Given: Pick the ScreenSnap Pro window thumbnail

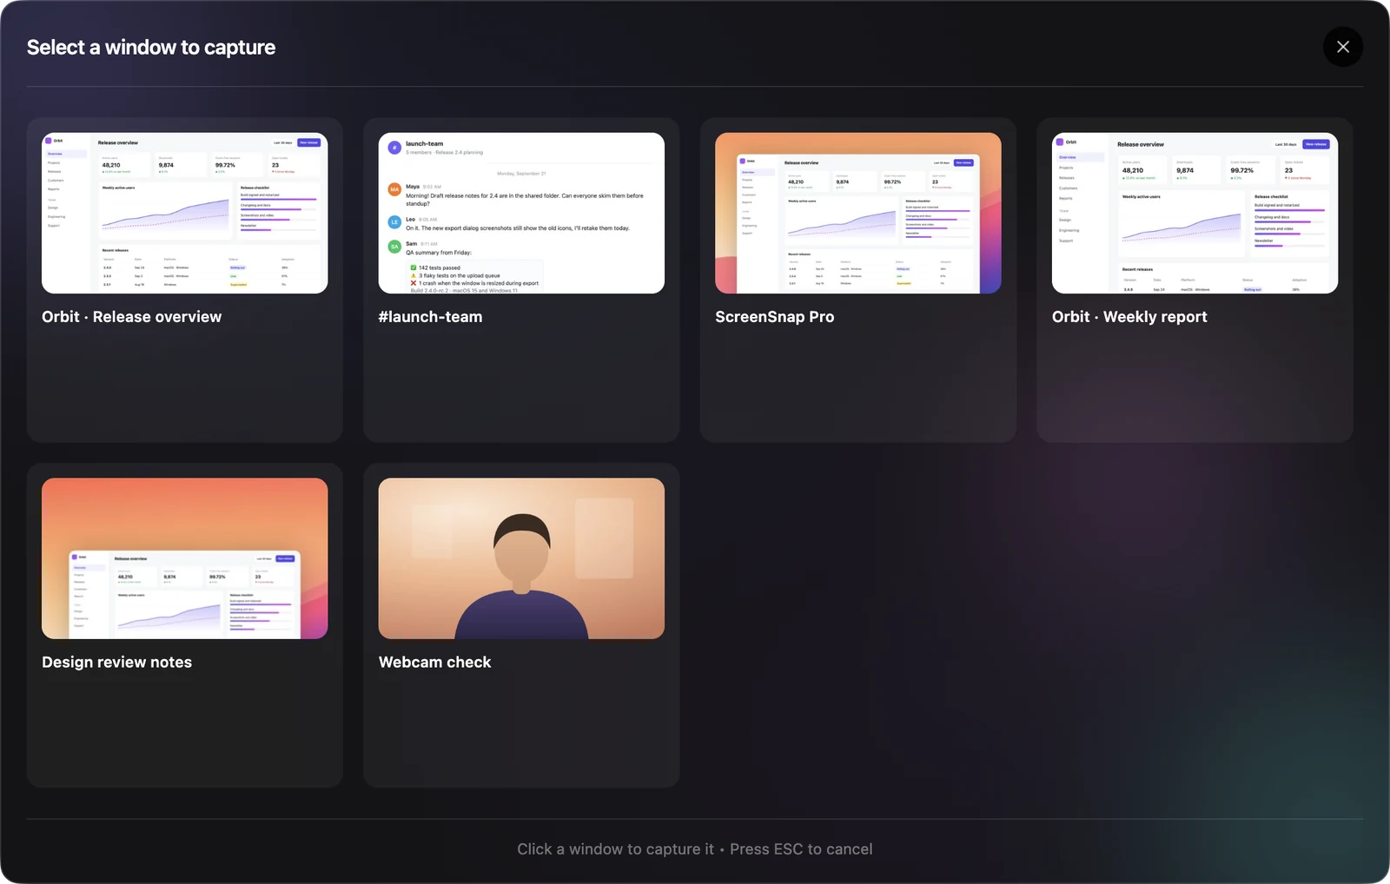Looking at the screenshot, I should coord(858,213).
